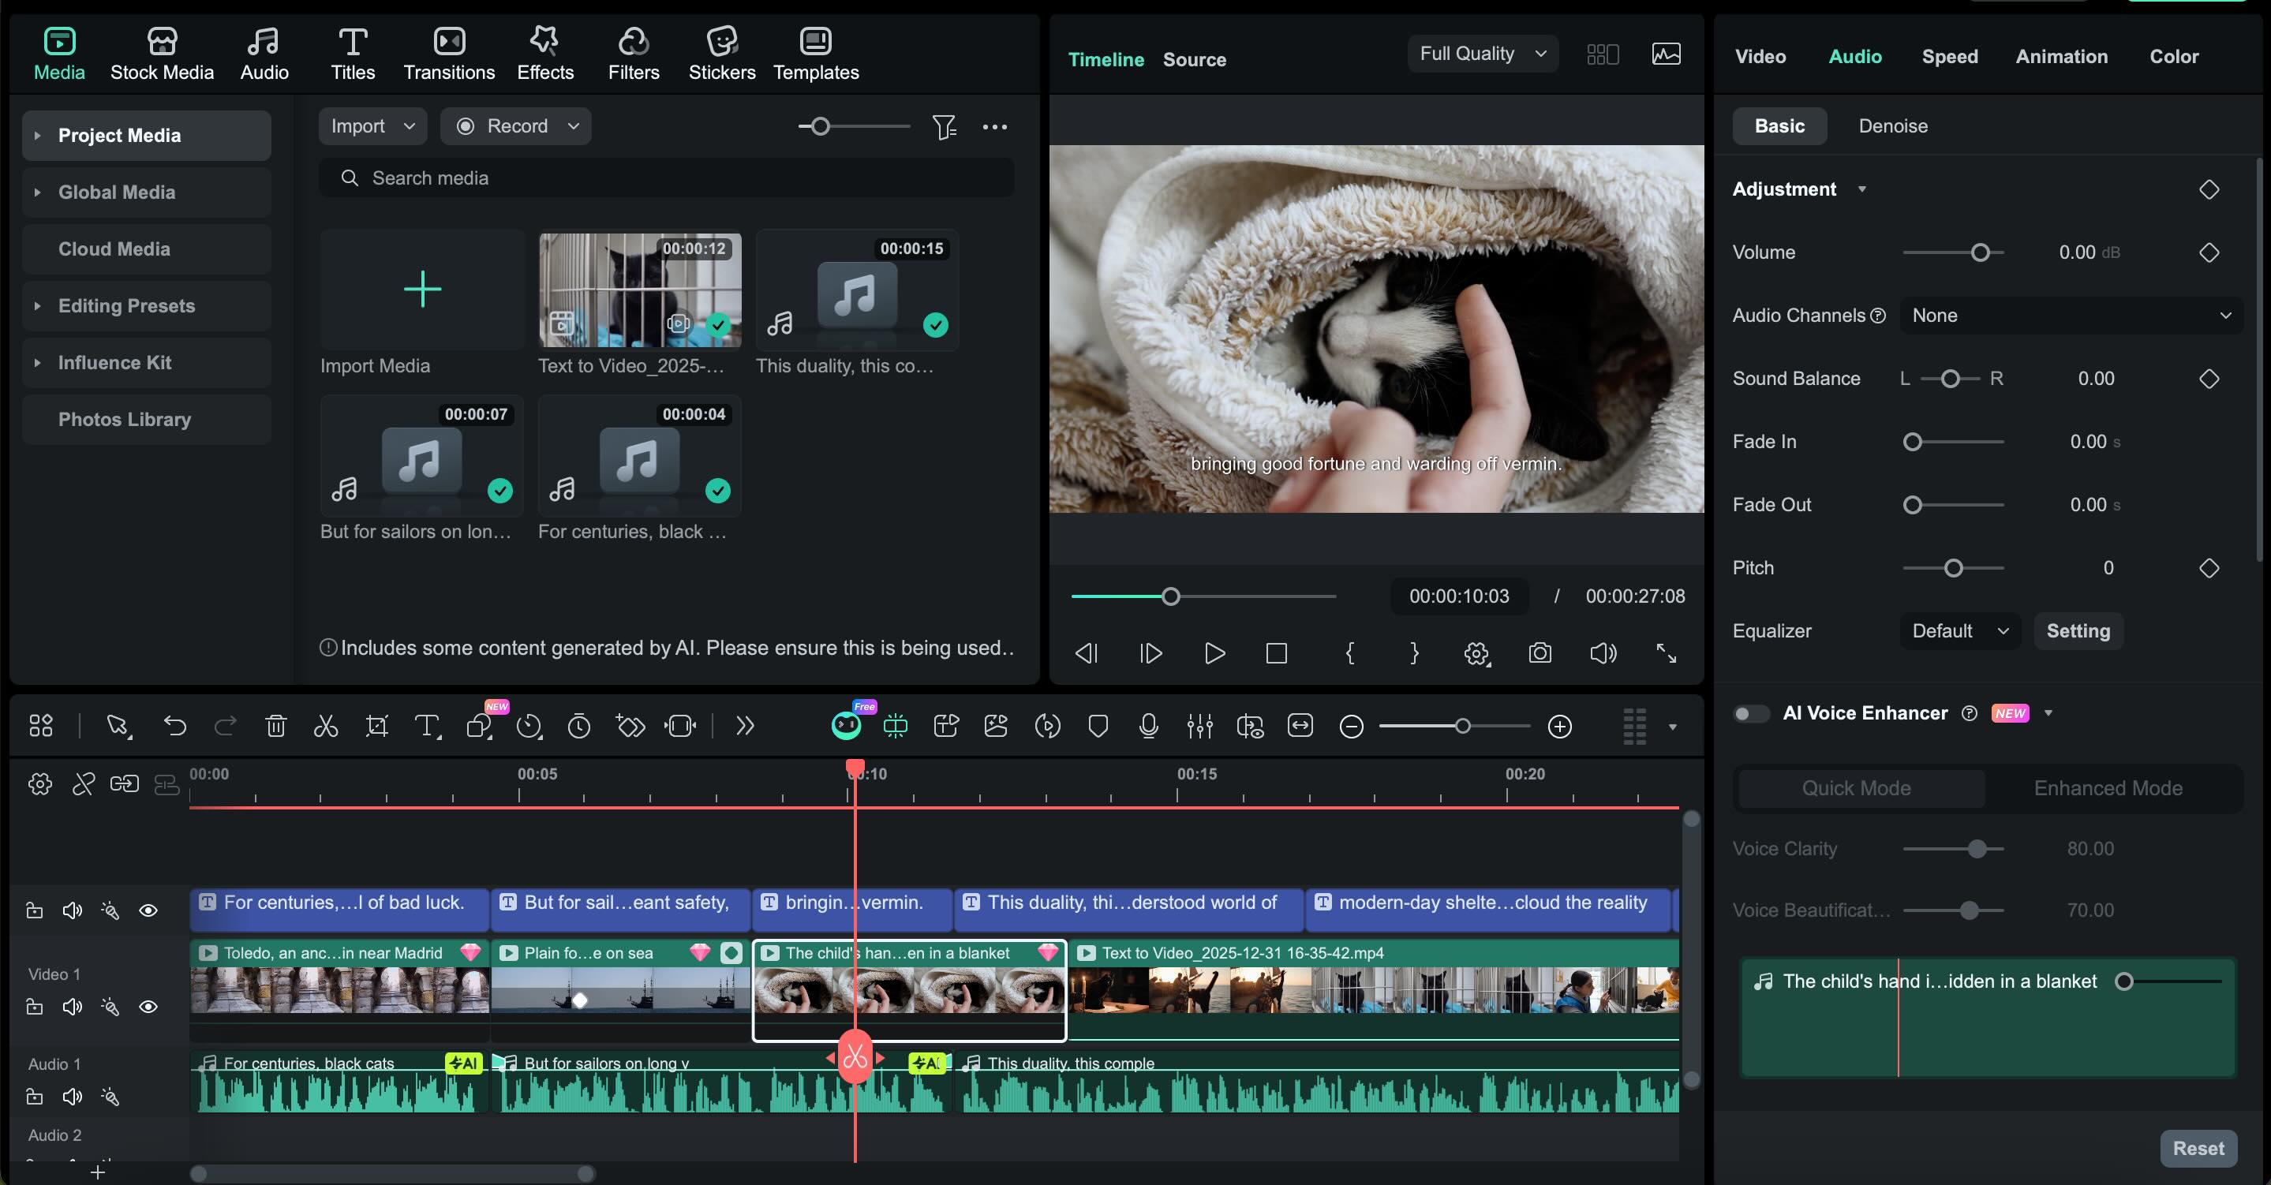The image size is (2271, 1185).
Task: Click the Equalizer Setting button
Action: coord(2077,631)
